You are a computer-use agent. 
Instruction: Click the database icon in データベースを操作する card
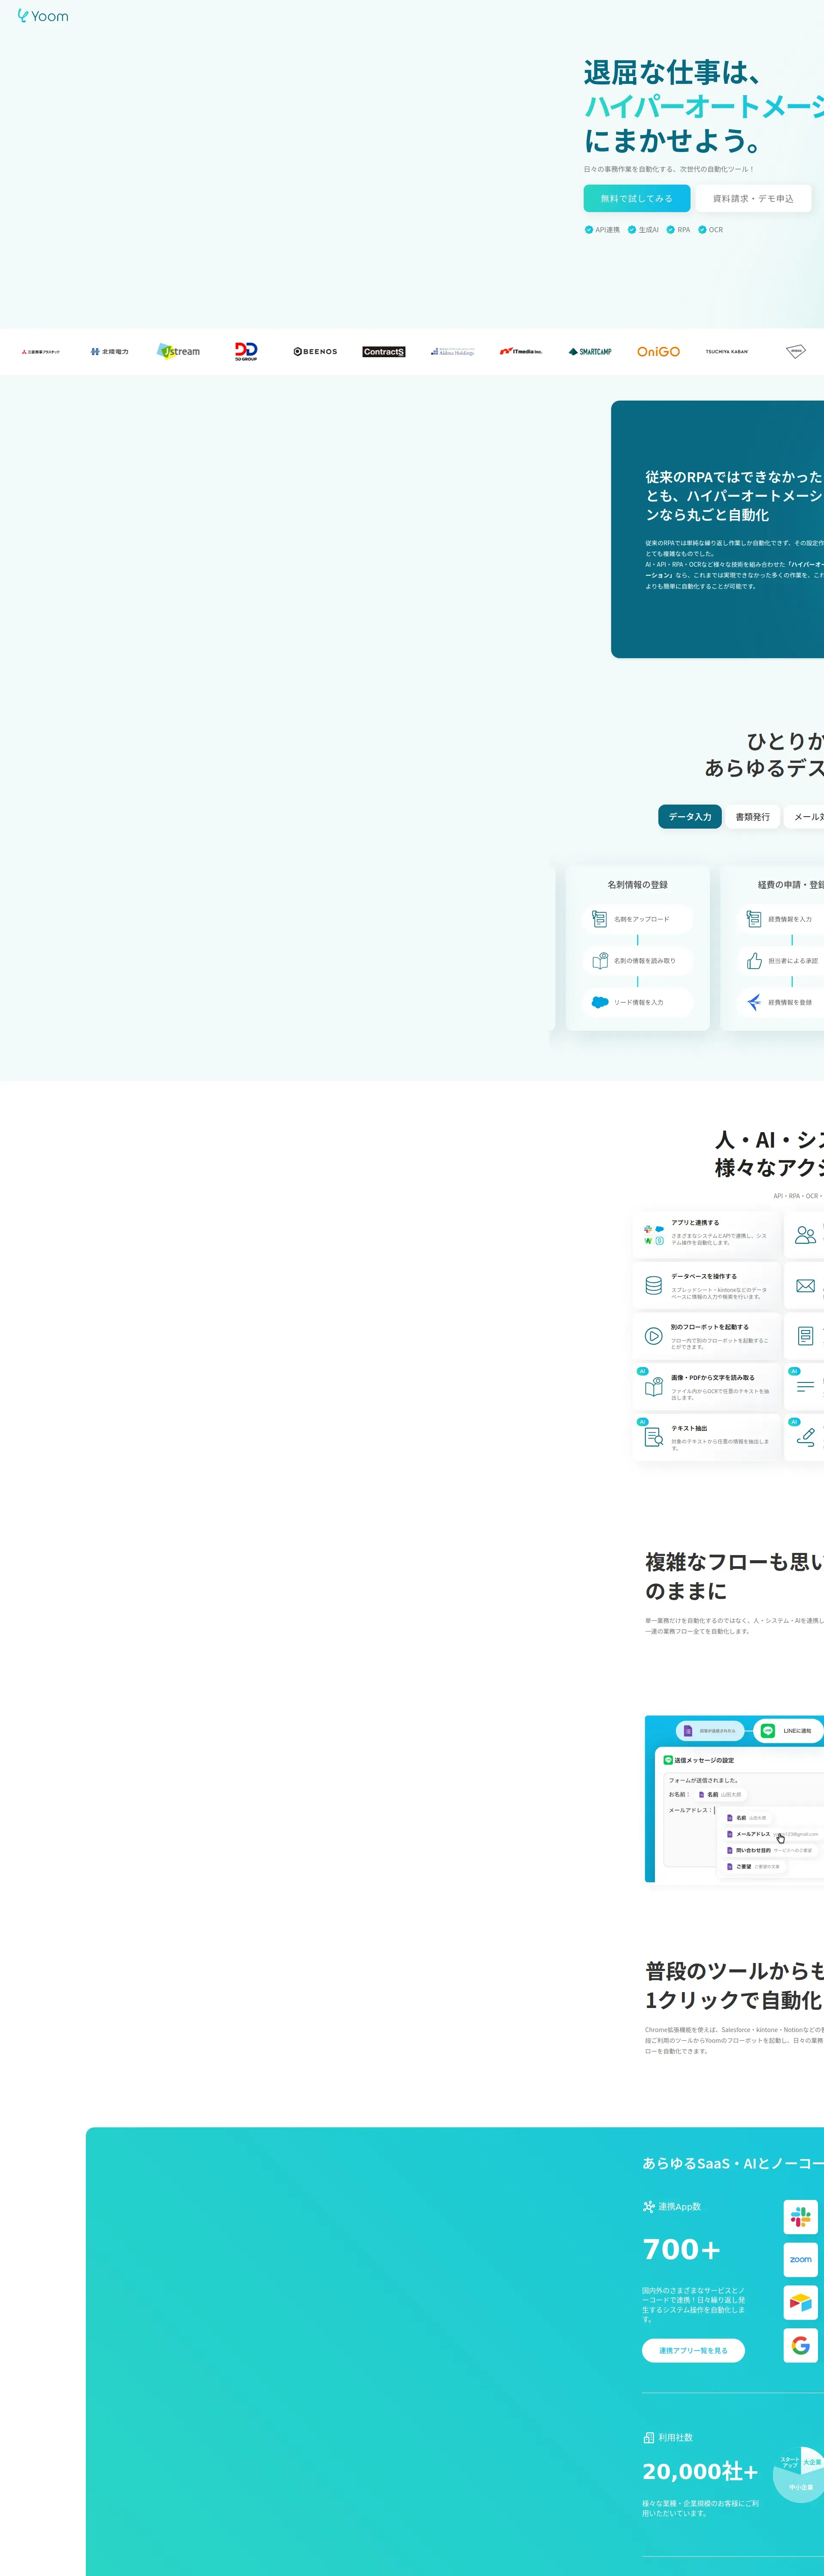pos(653,1285)
